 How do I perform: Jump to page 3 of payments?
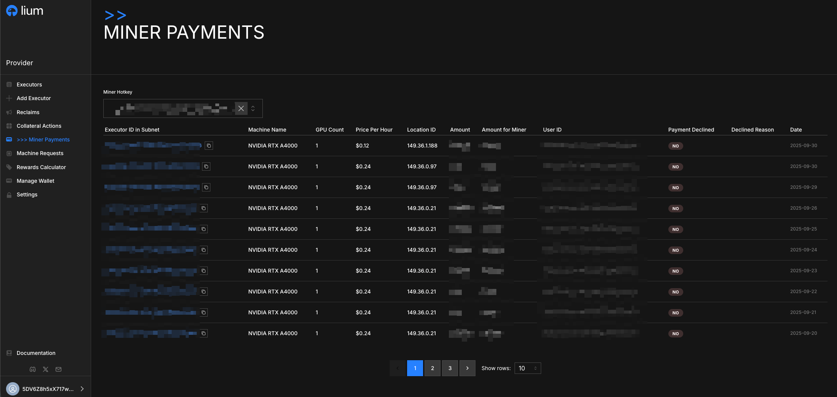coord(450,368)
